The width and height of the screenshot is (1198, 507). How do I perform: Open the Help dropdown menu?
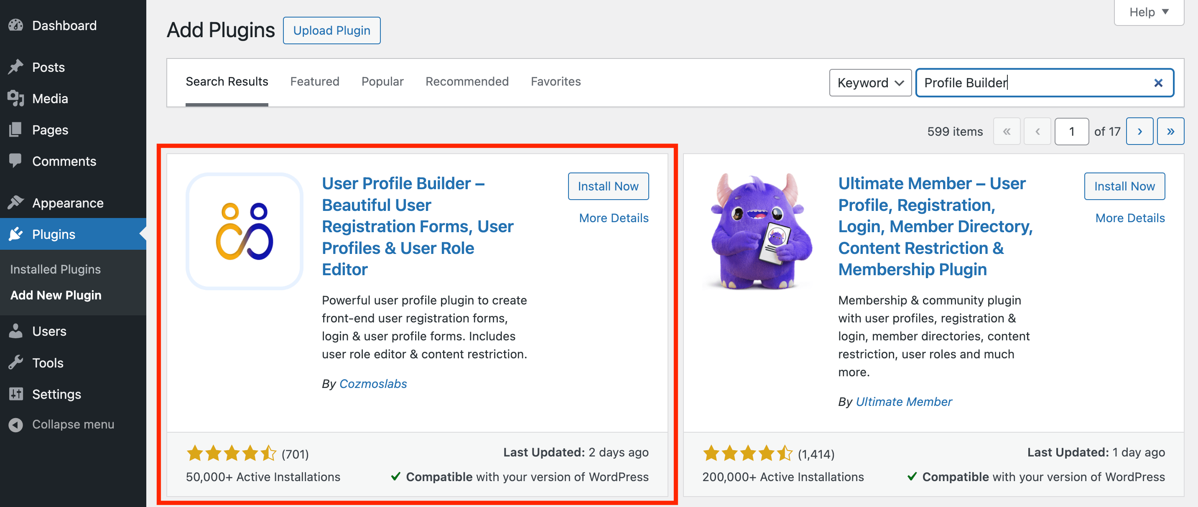[x=1148, y=11]
